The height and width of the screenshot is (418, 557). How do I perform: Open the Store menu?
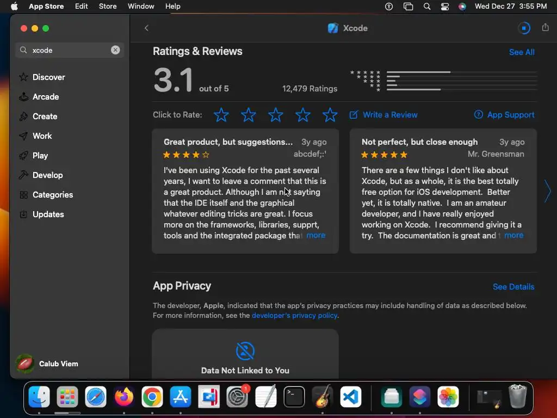pyautogui.click(x=108, y=7)
